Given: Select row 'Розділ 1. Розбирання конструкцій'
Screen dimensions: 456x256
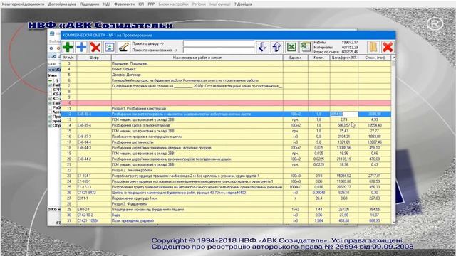Looking at the screenshot, I should (226, 108).
